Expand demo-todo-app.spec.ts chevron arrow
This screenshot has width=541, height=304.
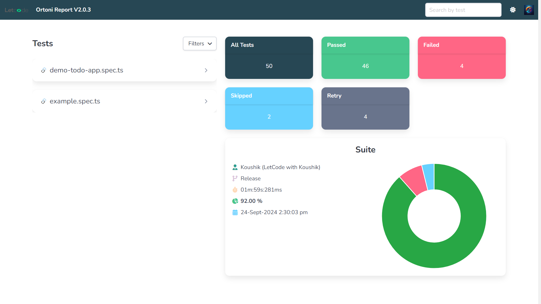pyautogui.click(x=206, y=70)
